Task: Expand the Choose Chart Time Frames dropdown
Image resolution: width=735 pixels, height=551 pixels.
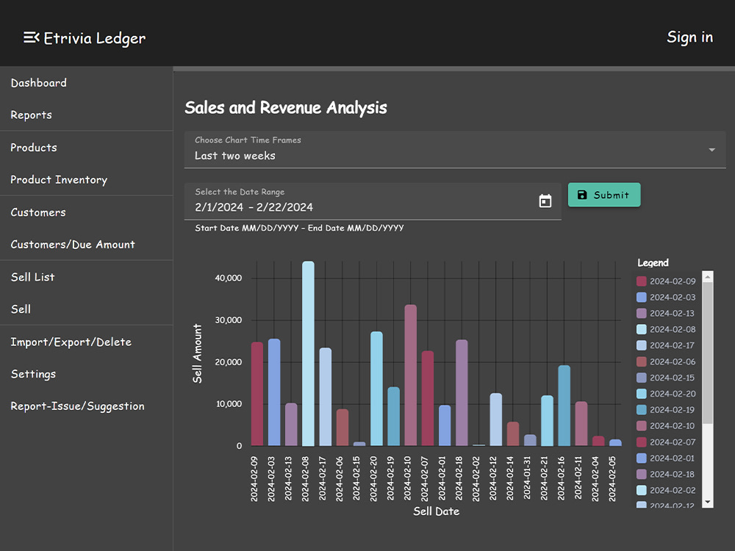Action: pyautogui.click(x=455, y=149)
